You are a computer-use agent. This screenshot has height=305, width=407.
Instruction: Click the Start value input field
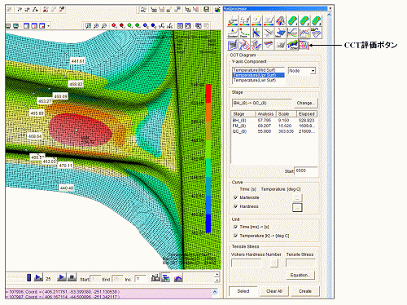coord(305,171)
